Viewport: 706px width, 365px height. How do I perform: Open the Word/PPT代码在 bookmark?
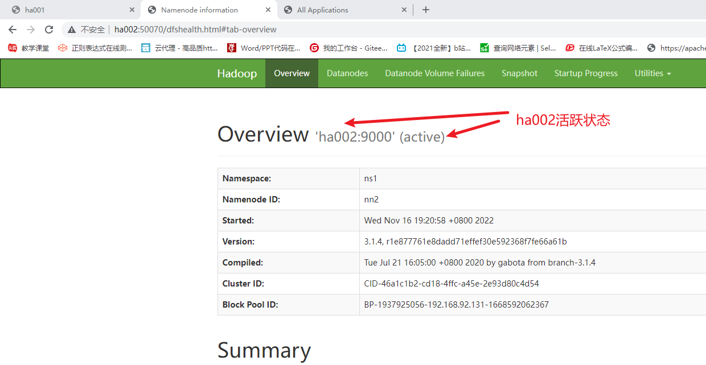click(x=264, y=48)
